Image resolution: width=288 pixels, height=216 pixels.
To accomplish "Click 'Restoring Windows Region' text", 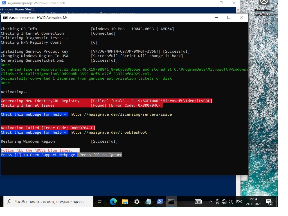I will [28, 141].
